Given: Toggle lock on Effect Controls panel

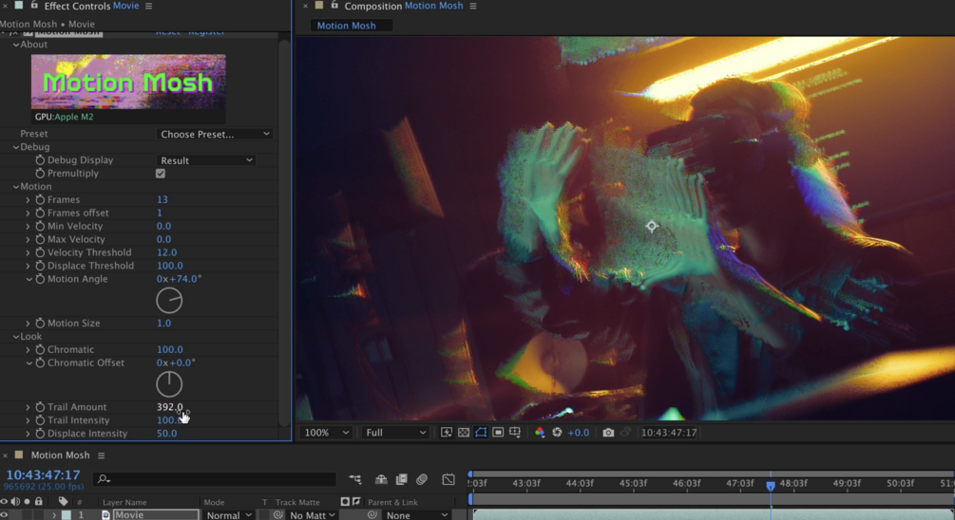Looking at the screenshot, I should [x=34, y=6].
